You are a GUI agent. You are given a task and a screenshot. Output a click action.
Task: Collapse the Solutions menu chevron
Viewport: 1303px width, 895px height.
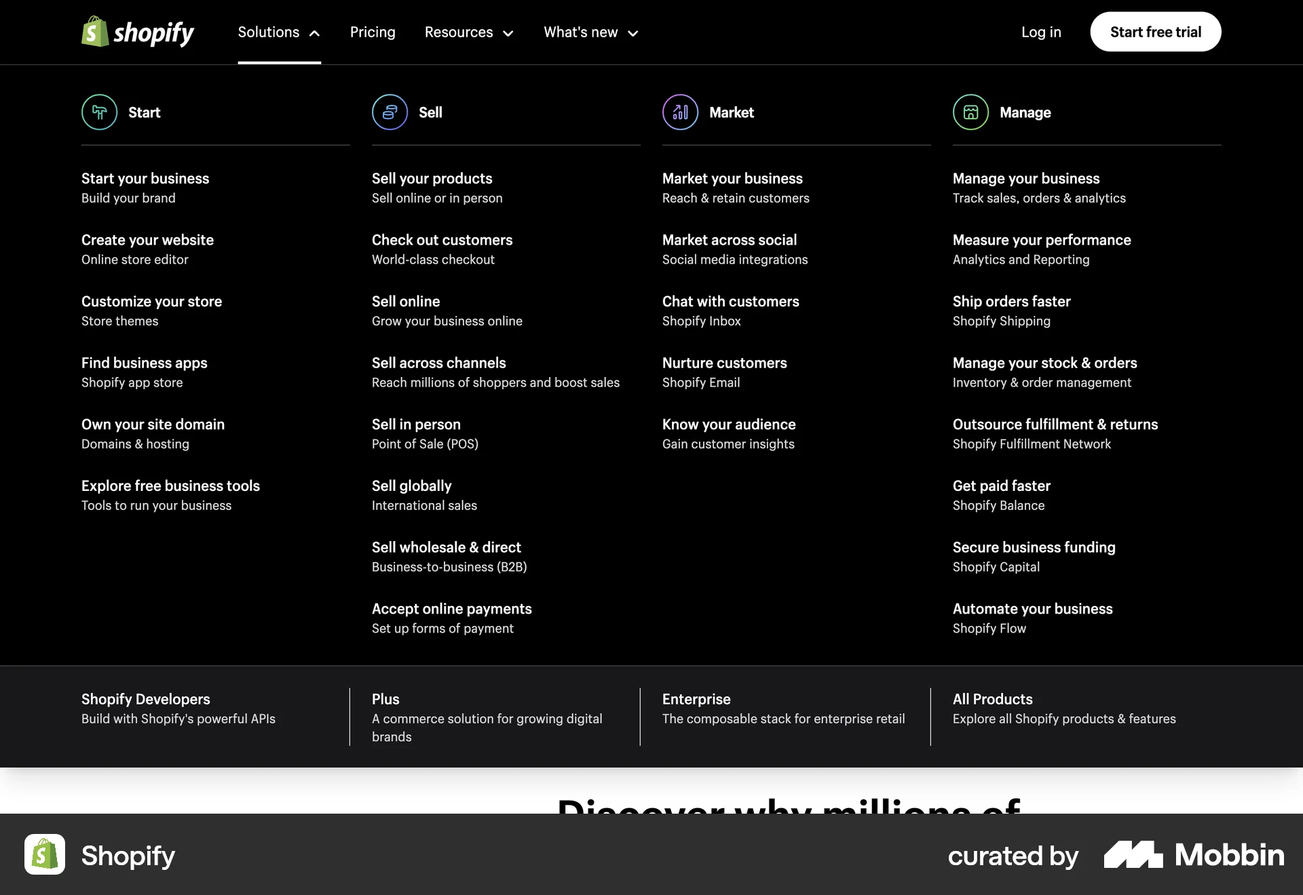click(313, 32)
